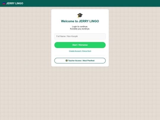Click the 'Konekte pou kontinye.' text
The image size is (160, 120).
point(80,29)
